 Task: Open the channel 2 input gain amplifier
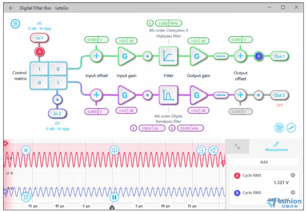pos(126,95)
